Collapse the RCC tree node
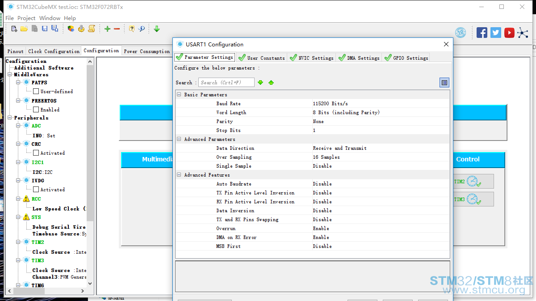 19,199
